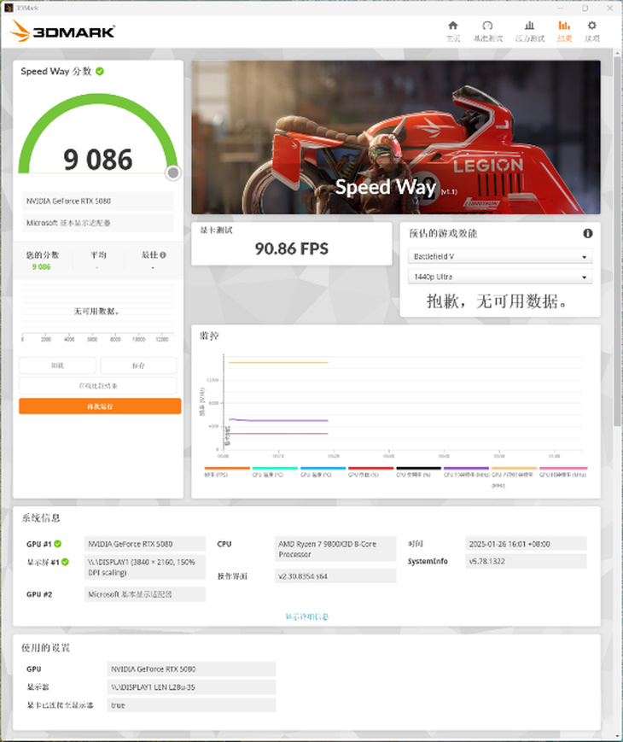Image resolution: width=623 pixels, height=742 pixels.
Task: Click the purple line in monitoring chart
Action: (x=278, y=420)
